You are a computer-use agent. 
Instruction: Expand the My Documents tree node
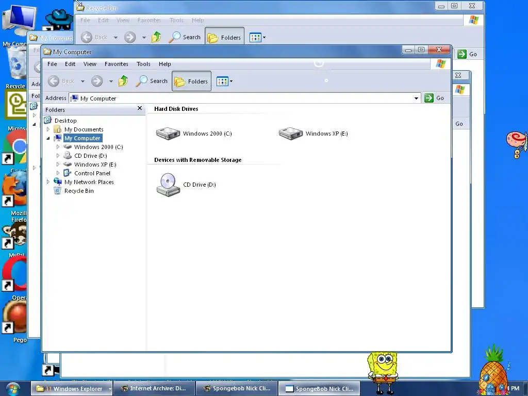(48, 129)
